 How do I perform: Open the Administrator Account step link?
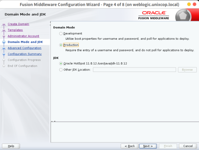(x=23, y=36)
